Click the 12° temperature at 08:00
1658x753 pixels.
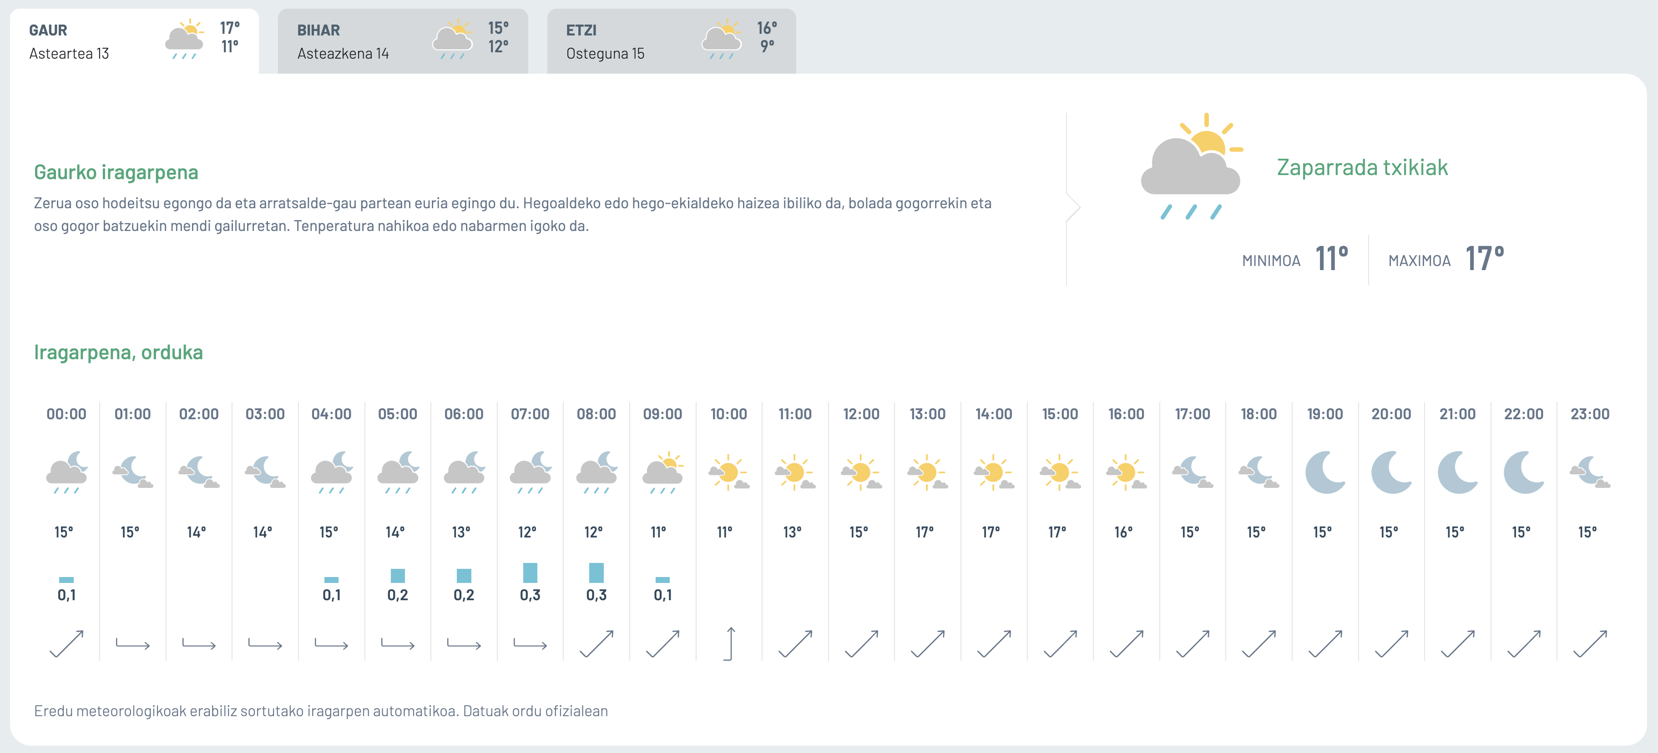[593, 532]
